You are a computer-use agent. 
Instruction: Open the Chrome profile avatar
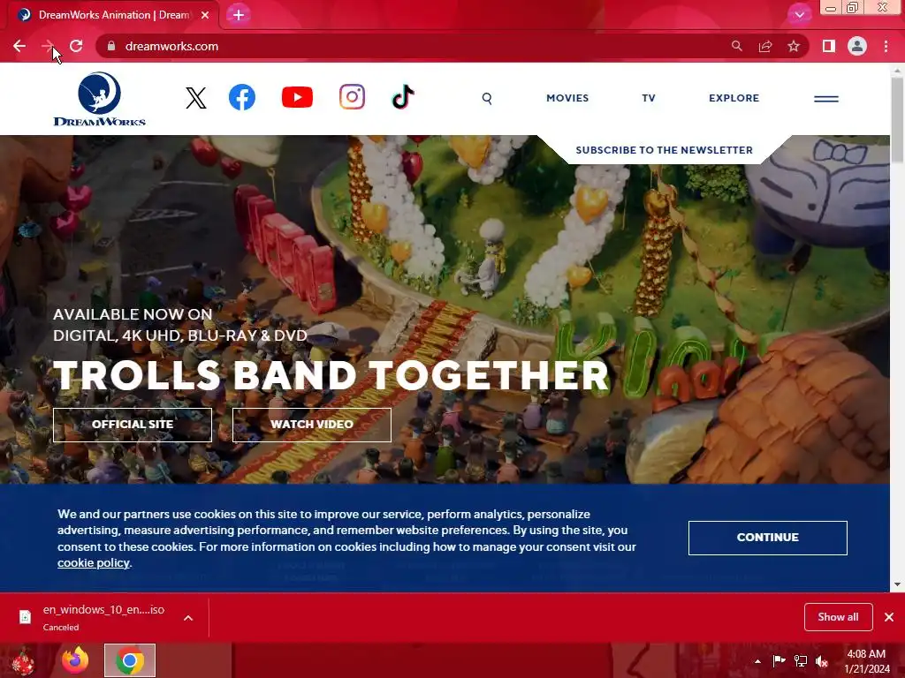857,46
